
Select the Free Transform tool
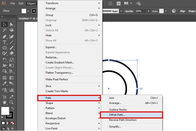pos(12,65)
